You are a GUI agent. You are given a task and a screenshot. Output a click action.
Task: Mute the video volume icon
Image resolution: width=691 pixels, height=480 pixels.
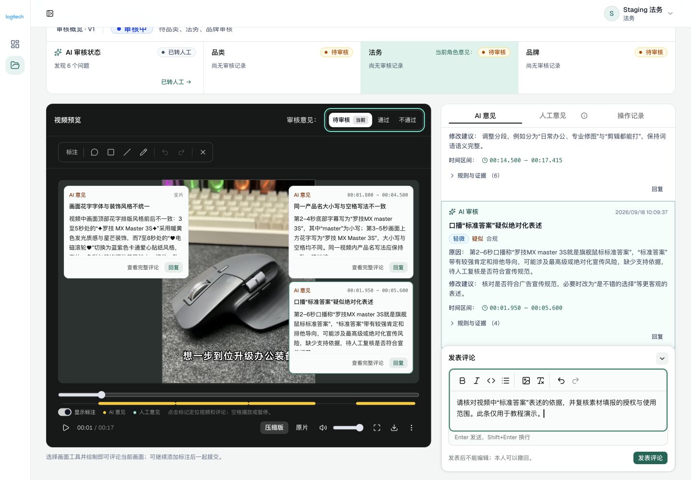coord(323,428)
